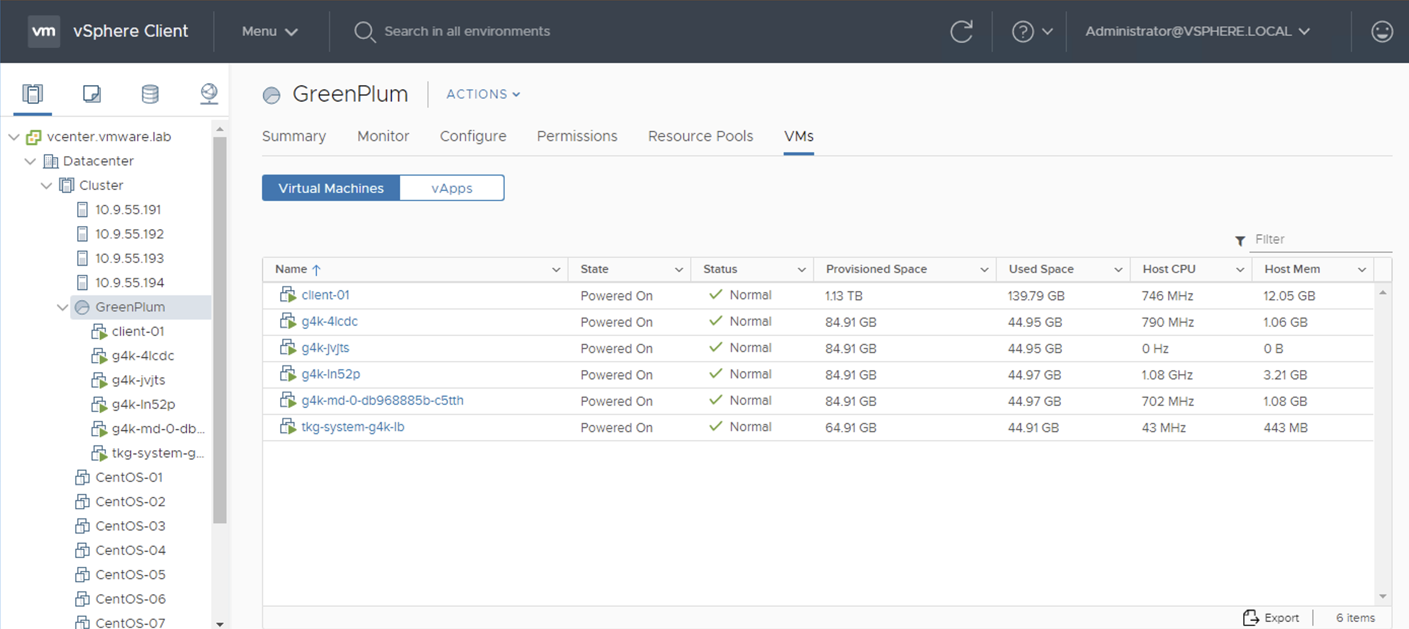The height and width of the screenshot is (629, 1409).
Task: Click the smiley feedback icon
Action: pyautogui.click(x=1382, y=31)
